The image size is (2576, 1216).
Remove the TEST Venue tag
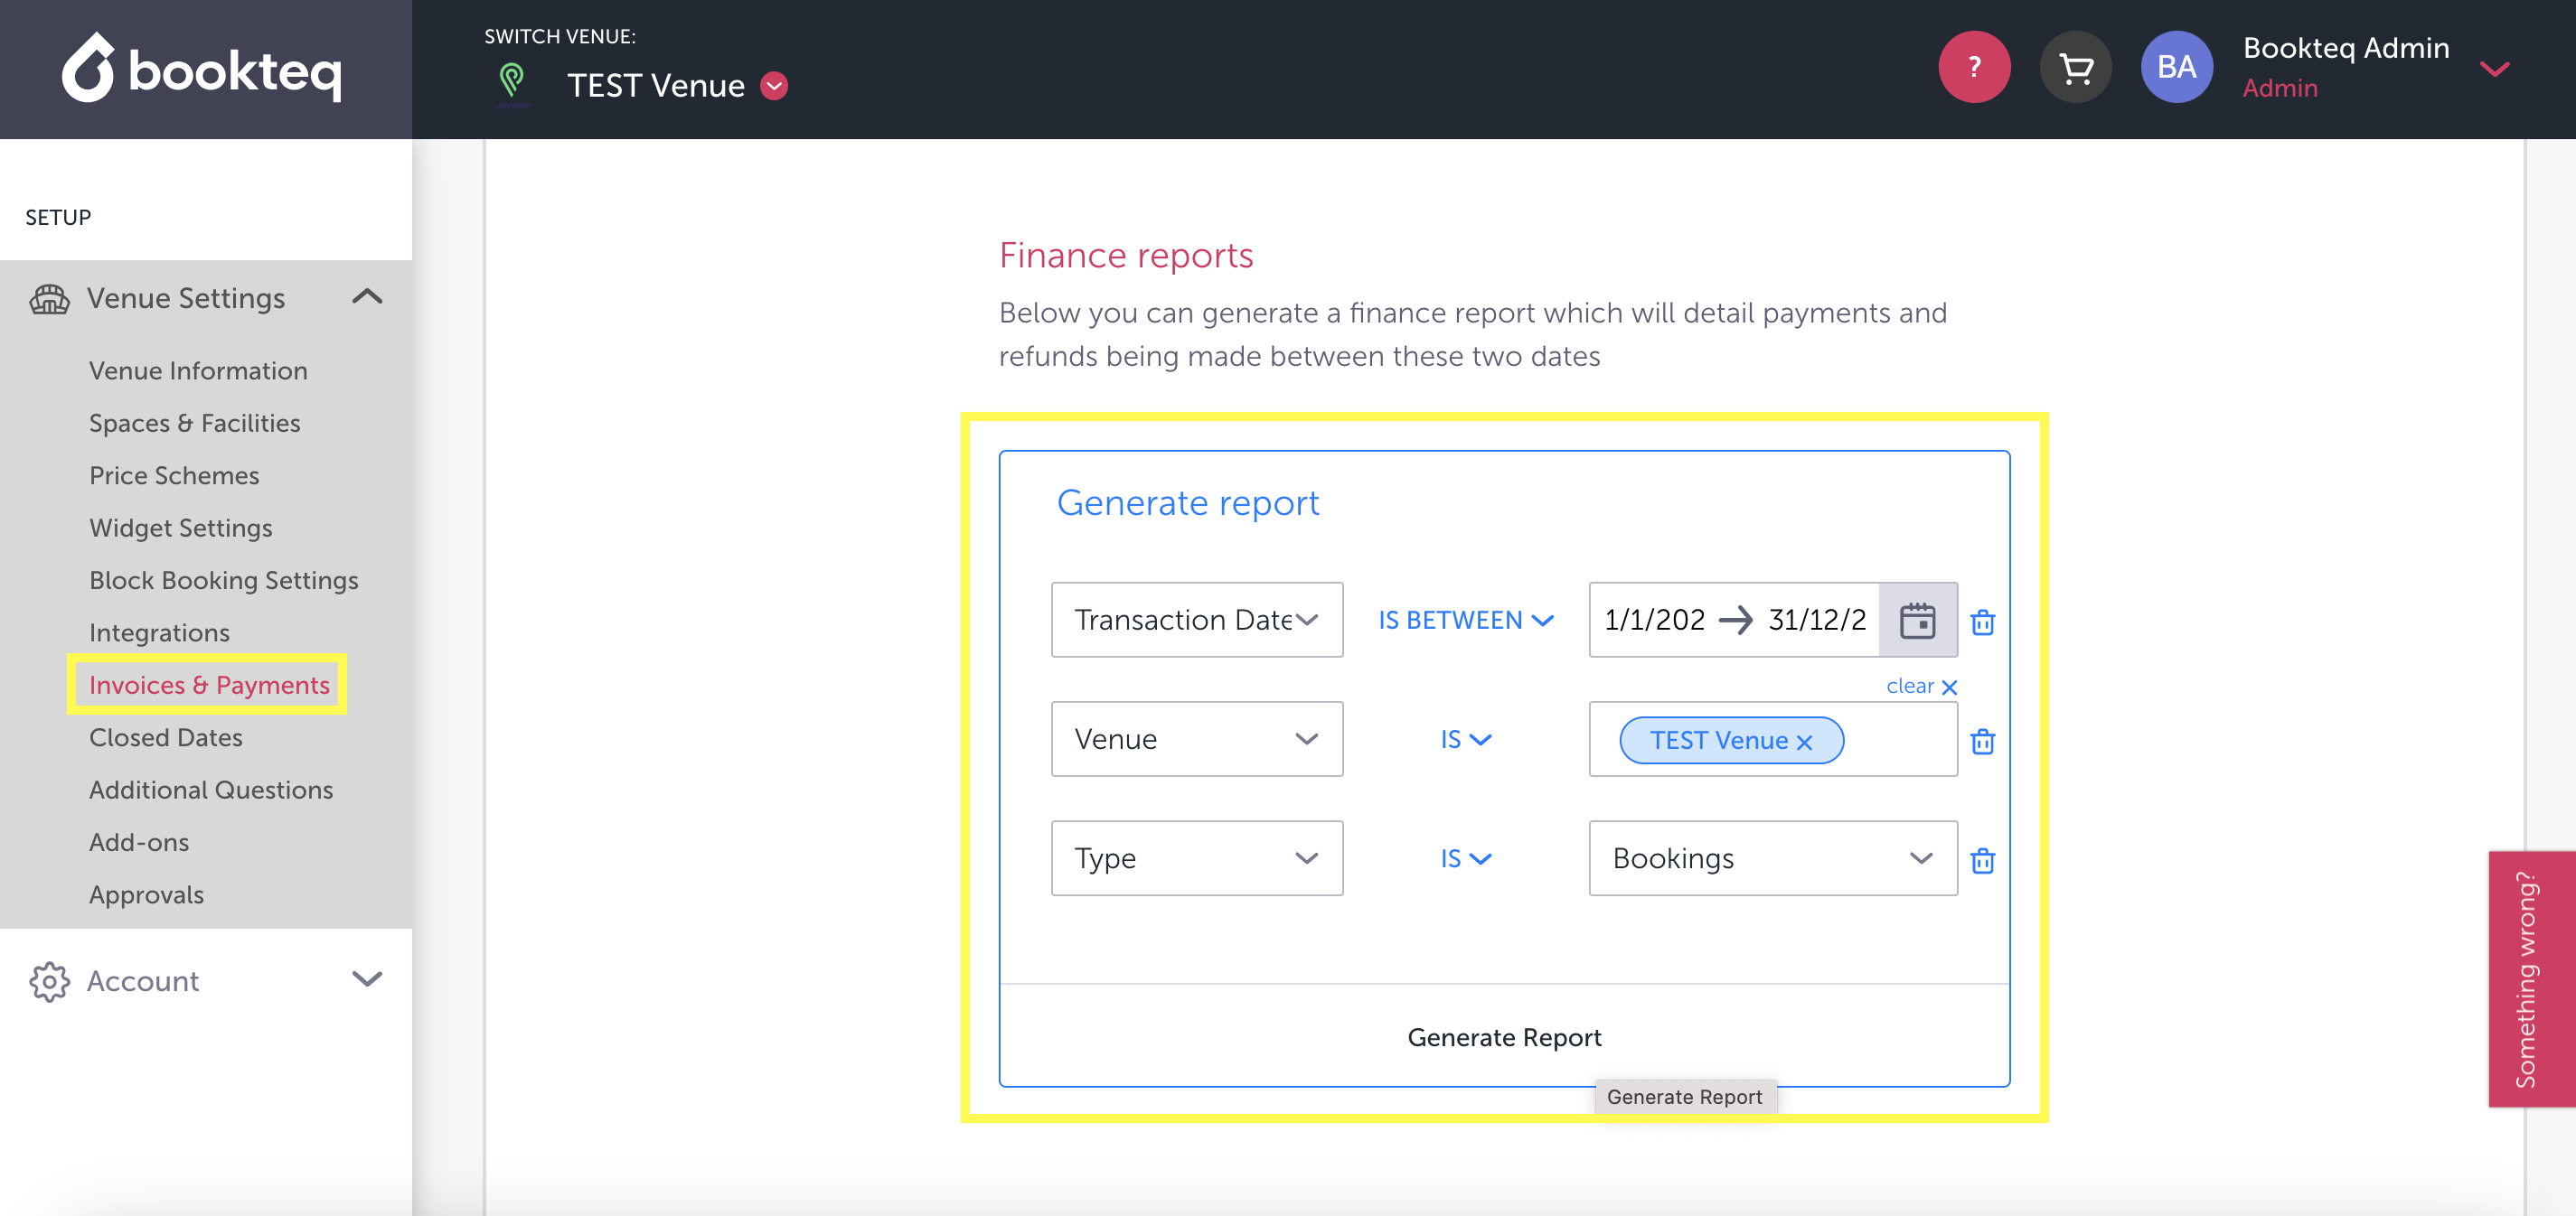click(1804, 743)
